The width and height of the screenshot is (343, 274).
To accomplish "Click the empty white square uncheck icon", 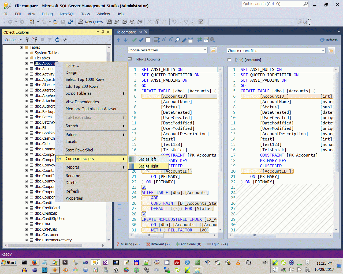I will (x=148, y=40).
